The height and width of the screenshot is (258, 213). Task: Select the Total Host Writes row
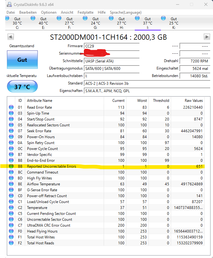(x=106, y=237)
